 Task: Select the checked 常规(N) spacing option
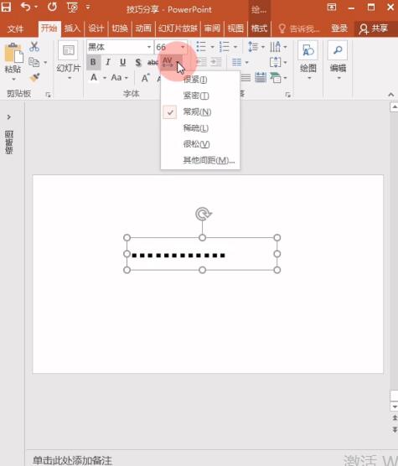click(x=200, y=112)
